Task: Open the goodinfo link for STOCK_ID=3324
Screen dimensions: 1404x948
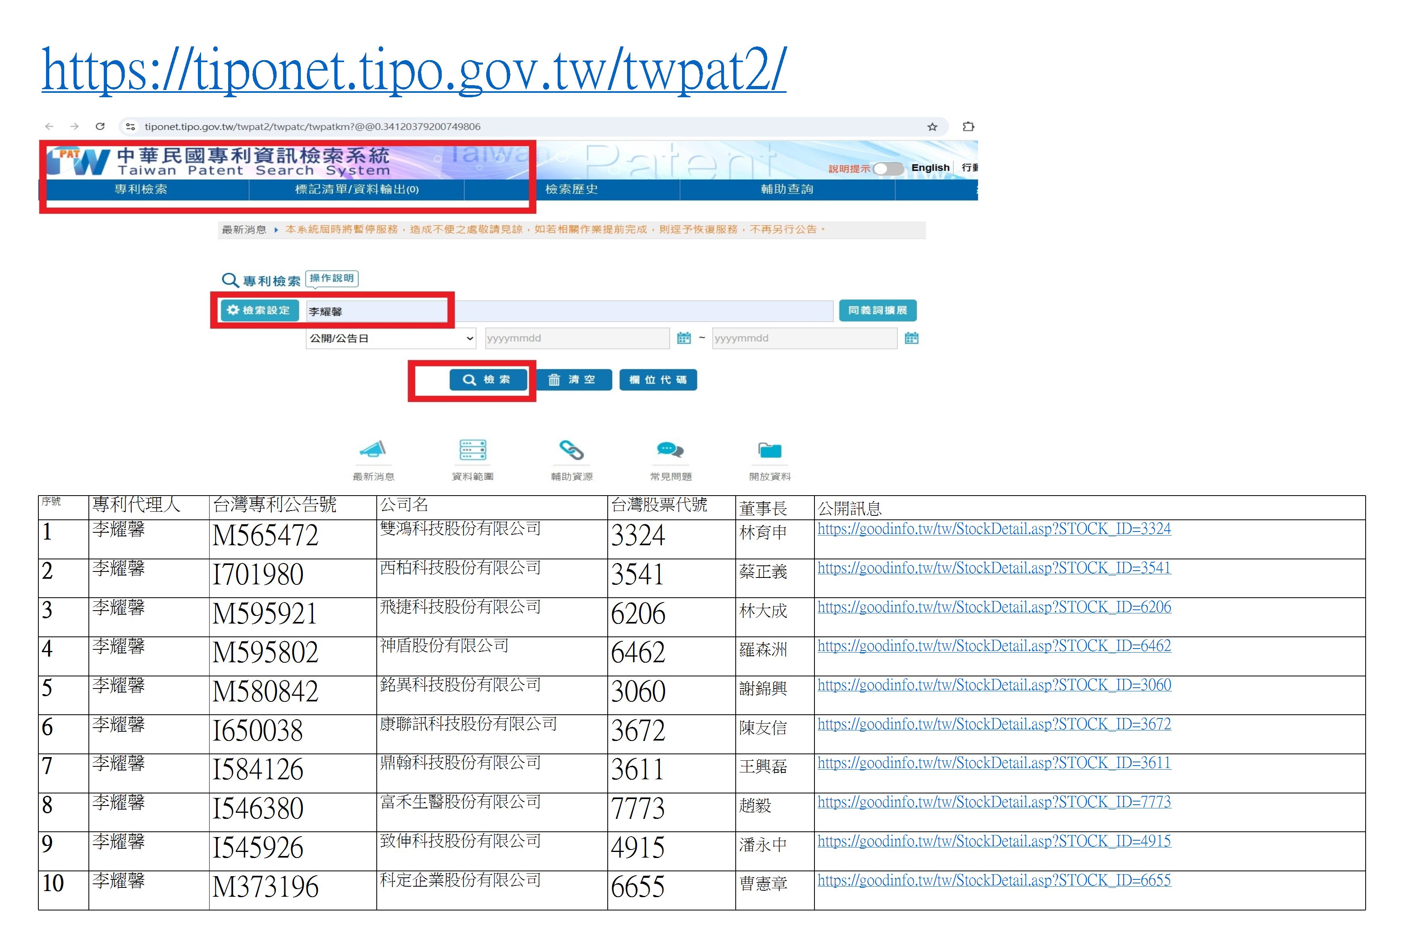Action: tap(994, 529)
